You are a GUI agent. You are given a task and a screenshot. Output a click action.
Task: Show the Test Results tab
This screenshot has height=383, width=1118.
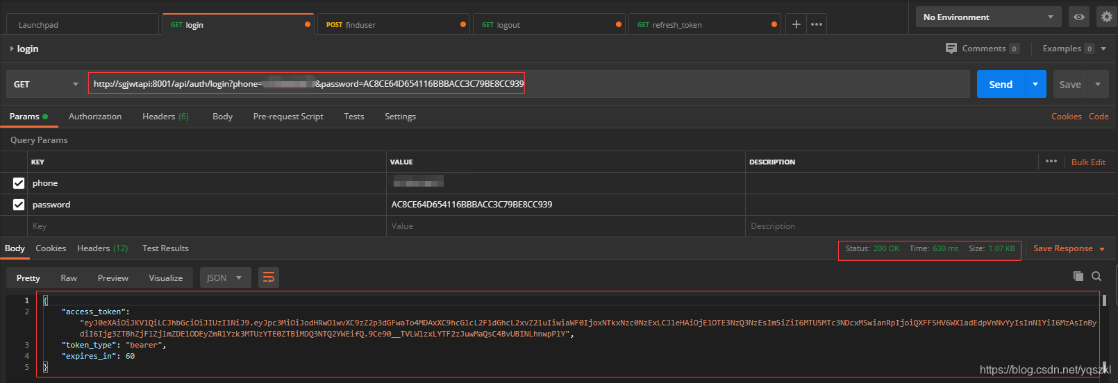165,248
